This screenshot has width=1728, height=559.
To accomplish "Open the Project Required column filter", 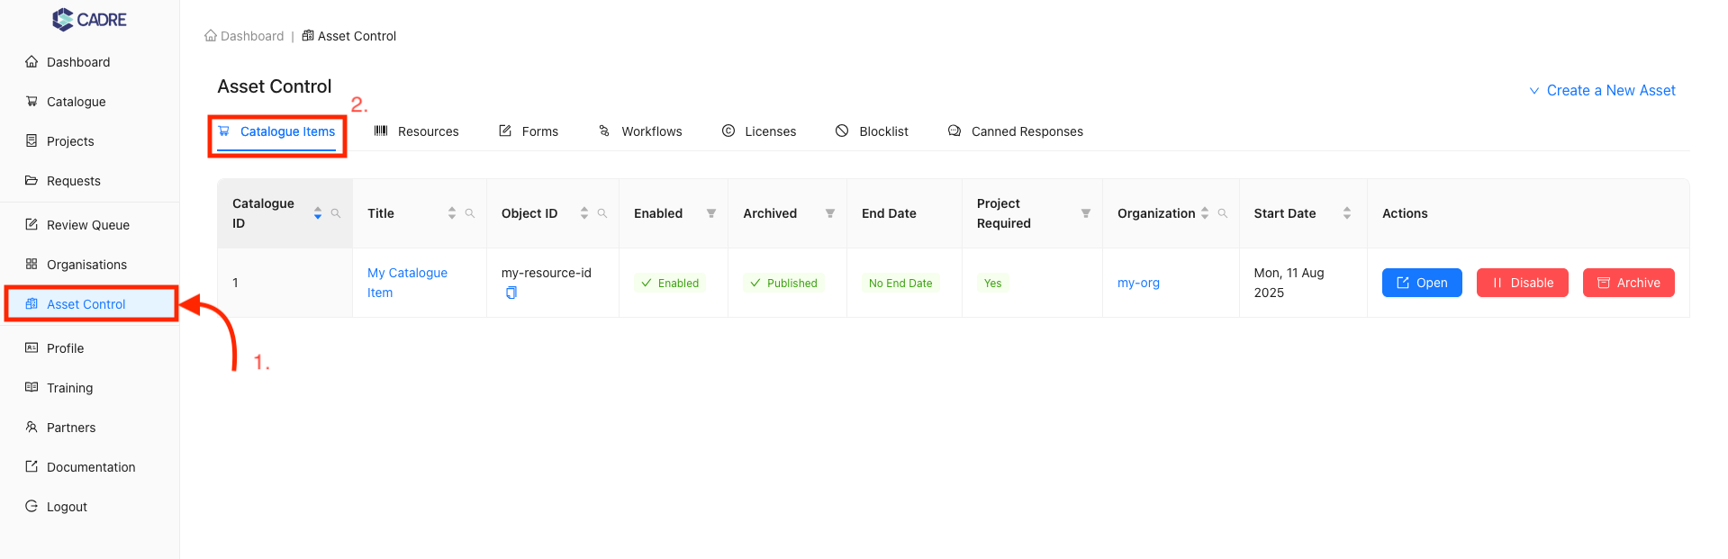I will click(1086, 213).
